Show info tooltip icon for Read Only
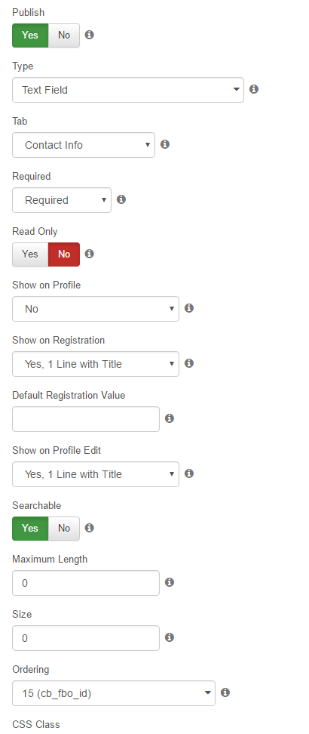This screenshot has height=734, width=309. tap(89, 254)
